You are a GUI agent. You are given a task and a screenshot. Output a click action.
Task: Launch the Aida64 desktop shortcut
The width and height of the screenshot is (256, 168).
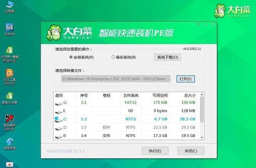pos(9,29)
